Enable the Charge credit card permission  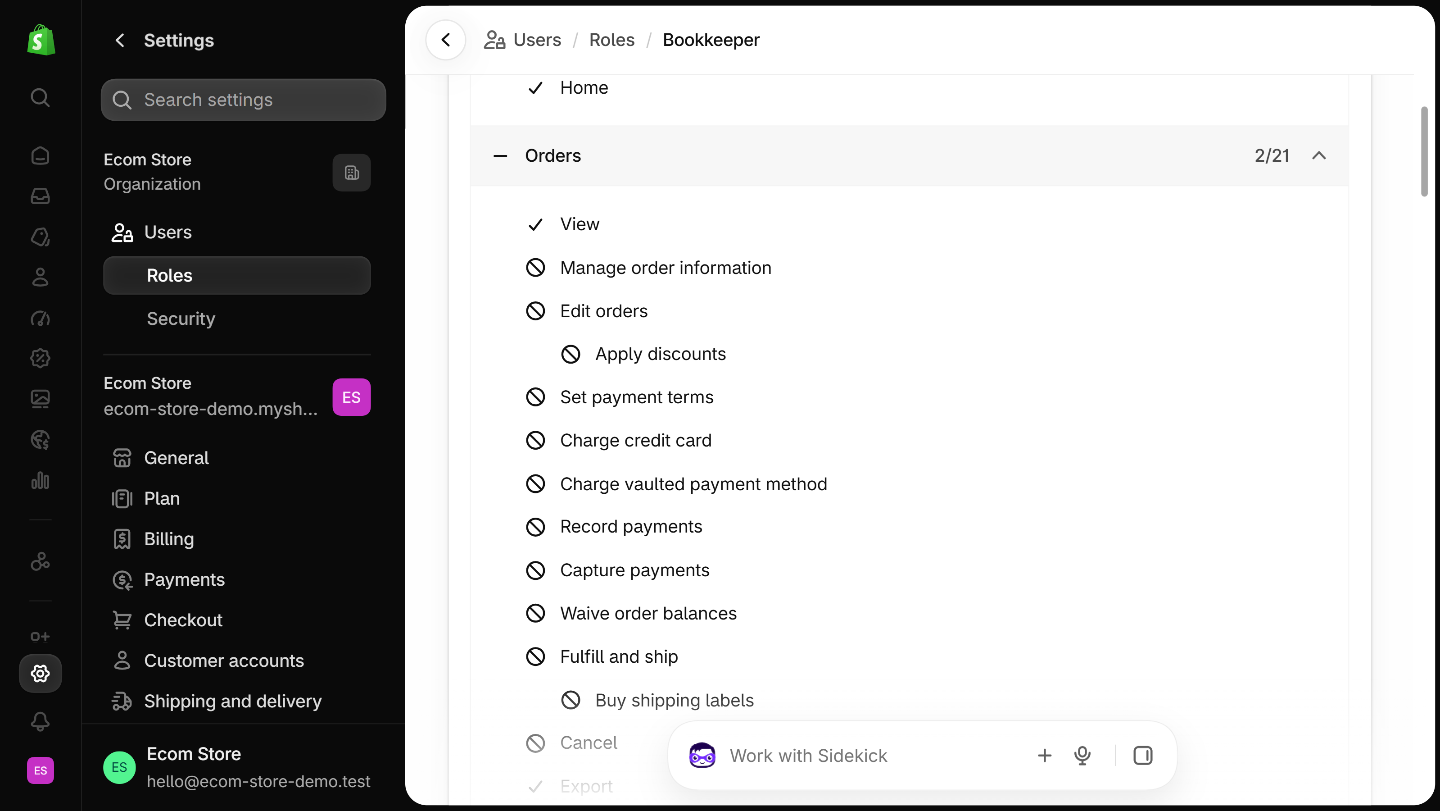535,440
